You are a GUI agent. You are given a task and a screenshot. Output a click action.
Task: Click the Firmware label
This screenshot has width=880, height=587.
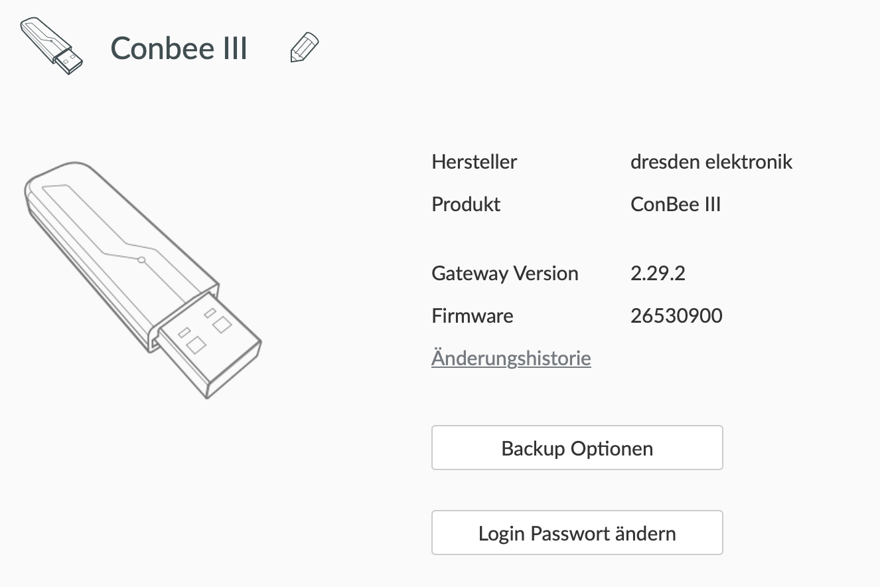pyautogui.click(x=472, y=315)
